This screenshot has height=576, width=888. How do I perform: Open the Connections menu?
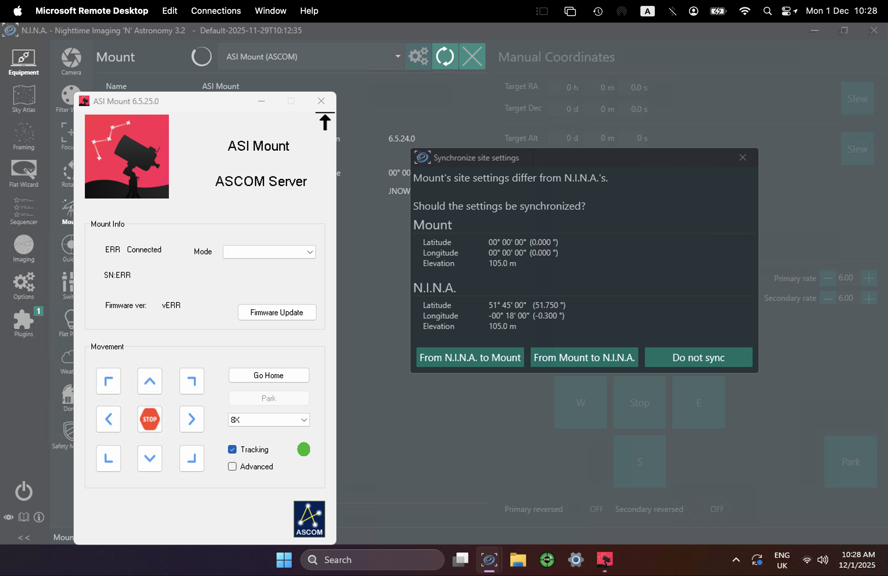pos(216,11)
